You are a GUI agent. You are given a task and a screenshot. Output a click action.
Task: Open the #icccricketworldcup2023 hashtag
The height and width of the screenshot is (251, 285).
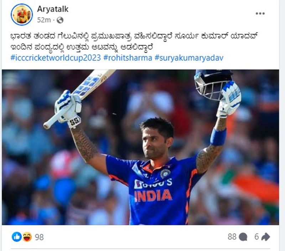56,58
